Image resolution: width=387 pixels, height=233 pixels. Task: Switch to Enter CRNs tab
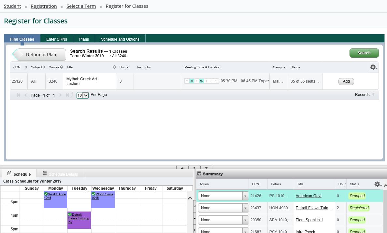click(57, 39)
